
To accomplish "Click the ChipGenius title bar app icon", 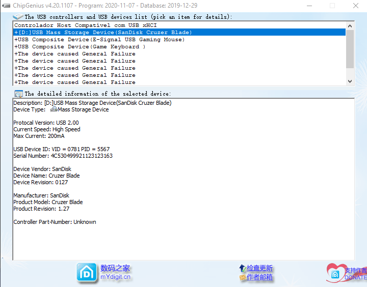I will coord(6,6).
